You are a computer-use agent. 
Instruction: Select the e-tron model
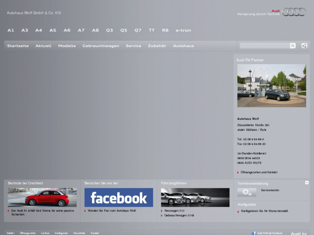(x=184, y=31)
